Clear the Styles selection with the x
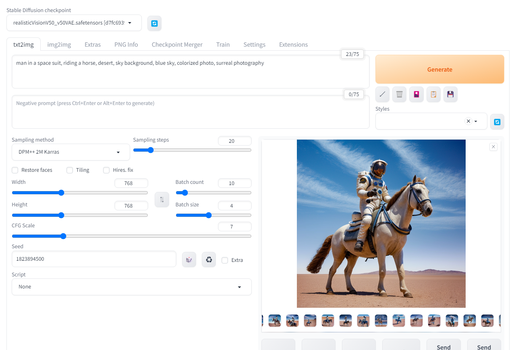Viewport: 516px width, 350px height. [x=468, y=121]
